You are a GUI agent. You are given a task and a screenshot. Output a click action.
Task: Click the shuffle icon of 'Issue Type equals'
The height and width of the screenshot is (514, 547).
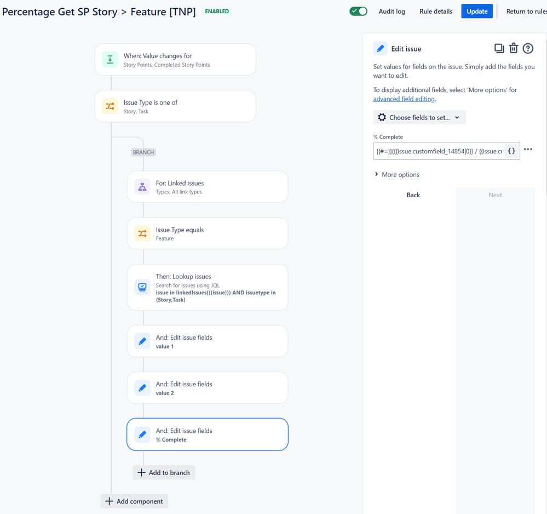coord(142,233)
